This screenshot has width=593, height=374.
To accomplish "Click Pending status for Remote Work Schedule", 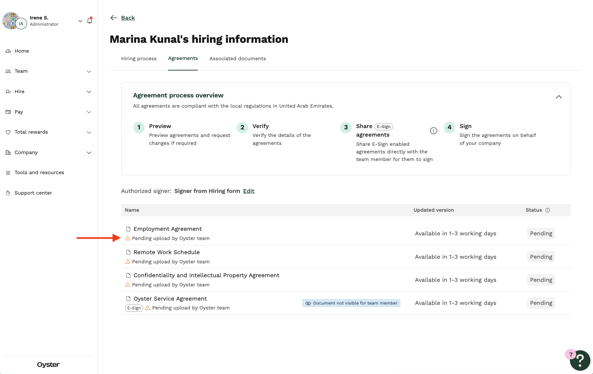I will point(541,257).
